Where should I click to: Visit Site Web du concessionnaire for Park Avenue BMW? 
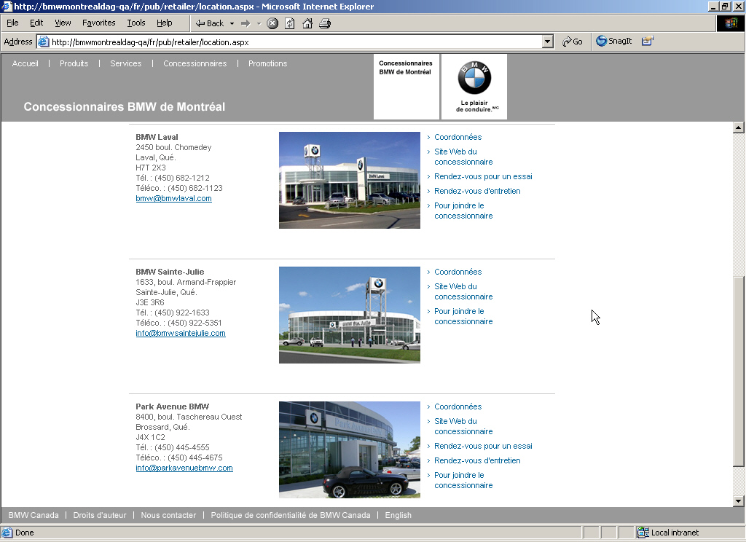(463, 426)
